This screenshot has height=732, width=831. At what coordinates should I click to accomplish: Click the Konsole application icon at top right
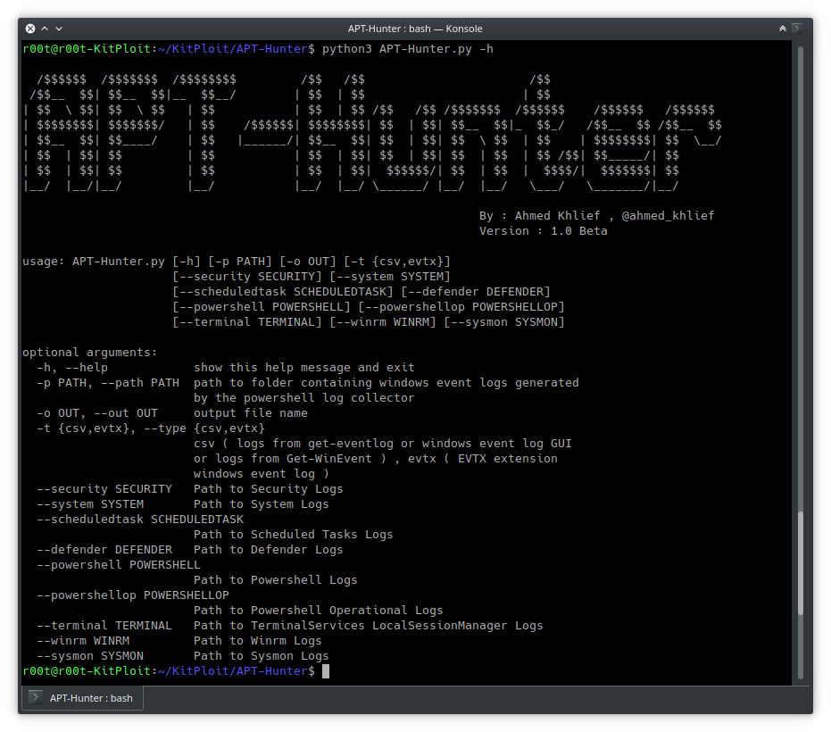coord(797,28)
